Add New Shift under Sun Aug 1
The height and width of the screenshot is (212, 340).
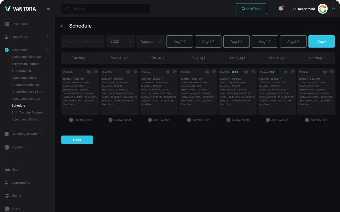coord(277,120)
